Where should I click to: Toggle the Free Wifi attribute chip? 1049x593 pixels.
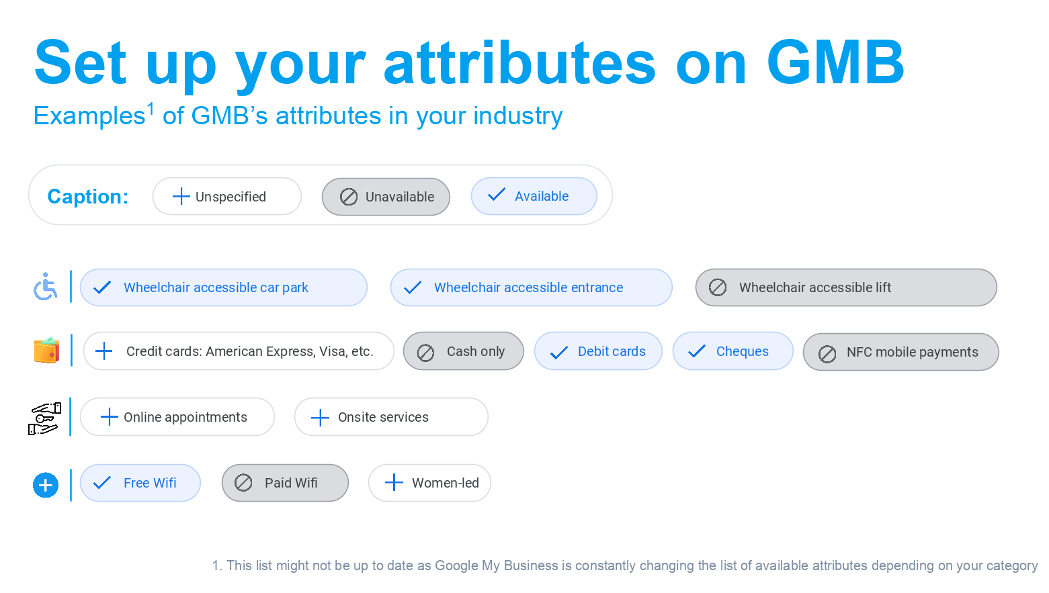(x=140, y=483)
